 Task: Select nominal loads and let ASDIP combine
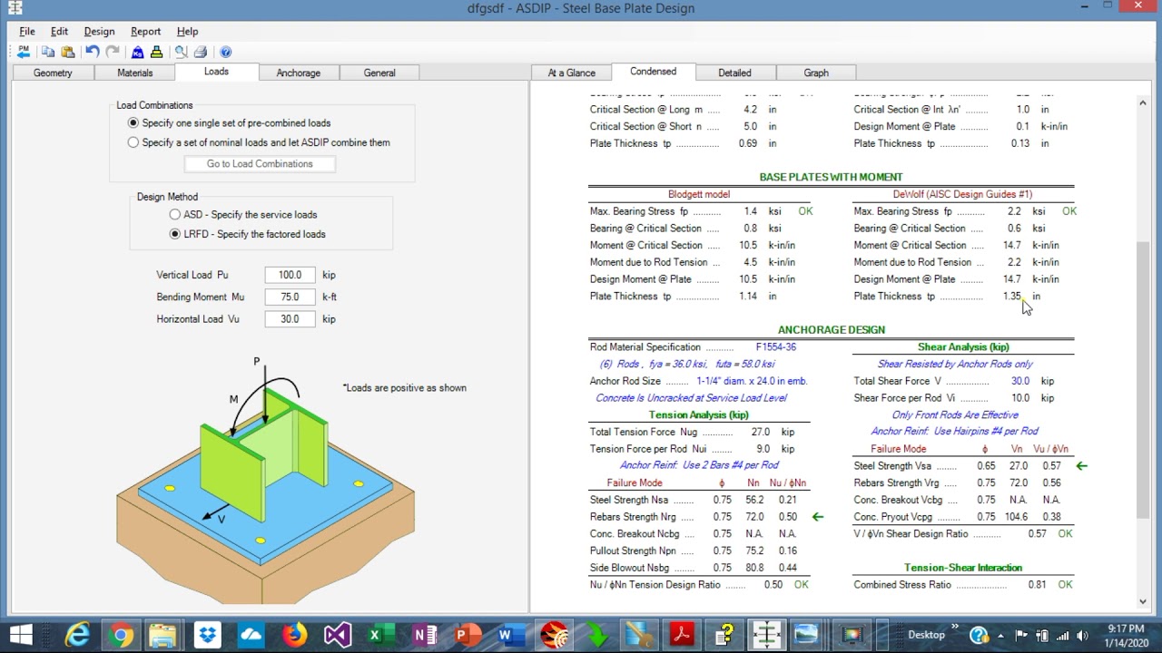[133, 142]
